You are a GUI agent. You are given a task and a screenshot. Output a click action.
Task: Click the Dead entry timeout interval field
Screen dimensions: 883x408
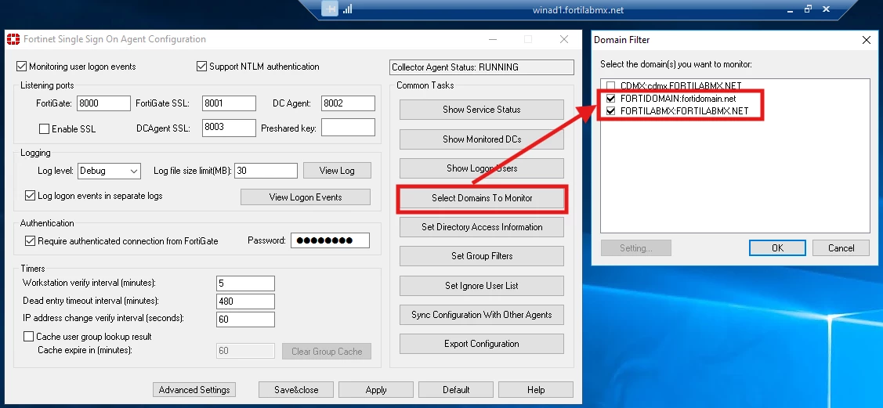click(x=245, y=301)
